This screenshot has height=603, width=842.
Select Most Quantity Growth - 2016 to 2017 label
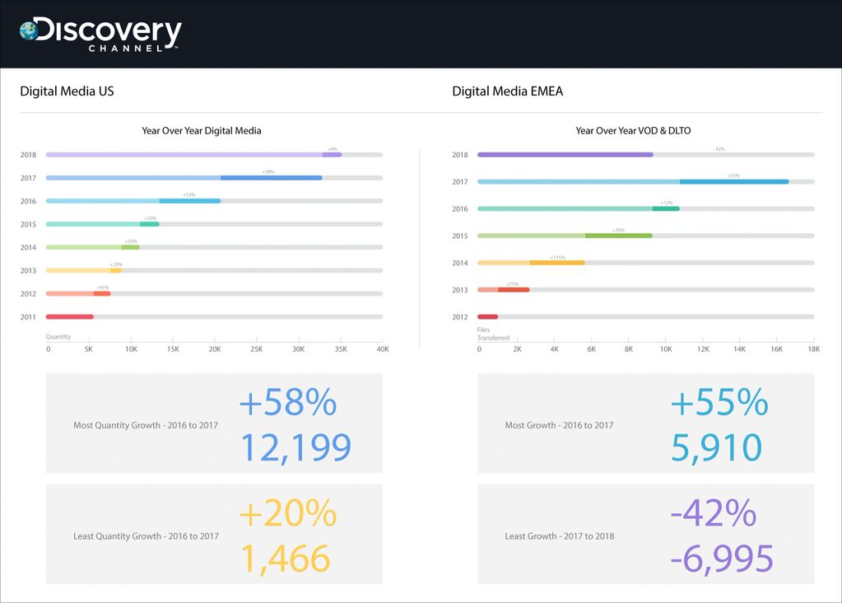pos(146,425)
